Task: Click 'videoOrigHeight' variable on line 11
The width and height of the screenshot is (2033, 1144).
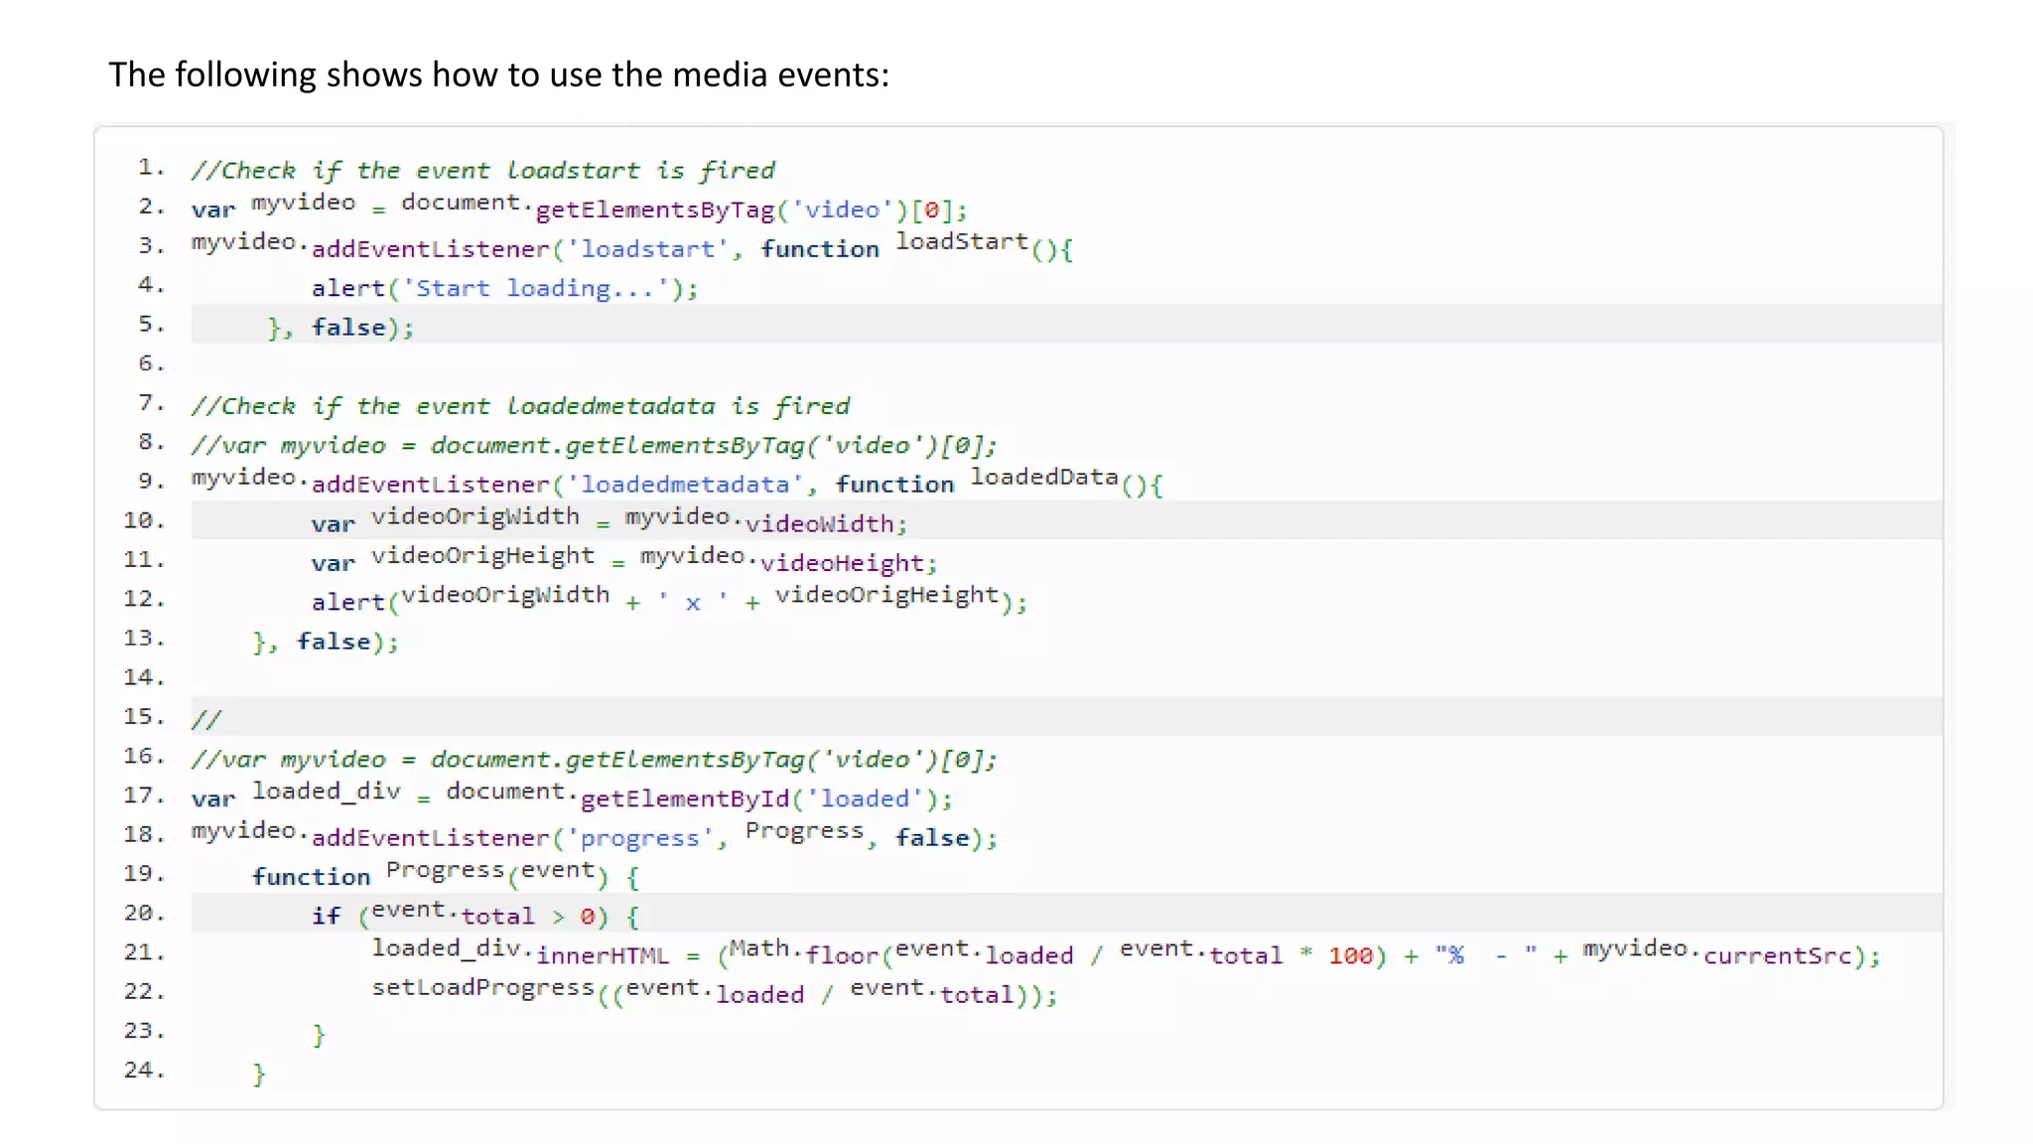Action: [482, 556]
